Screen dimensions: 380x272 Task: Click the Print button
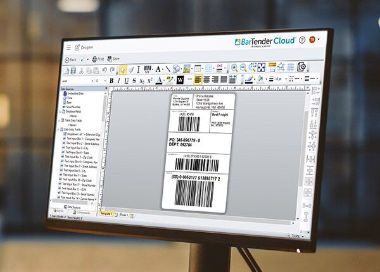[98, 59]
